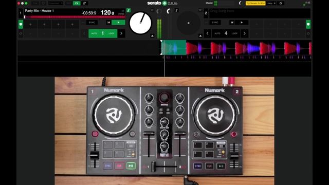
Task: Select the deck 2 number badge
Action: click(x=206, y=13)
